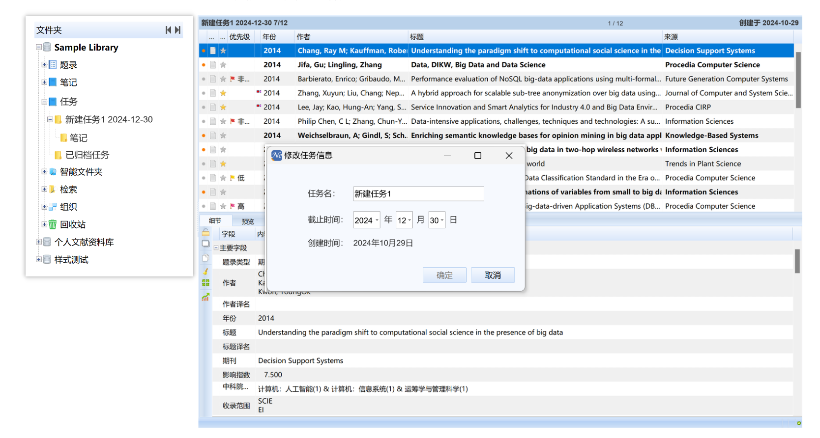Screen dimensions: 820x438
Task: Click the previous folder arrow icon in 文件夹 header
Action: pyautogui.click(x=168, y=30)
